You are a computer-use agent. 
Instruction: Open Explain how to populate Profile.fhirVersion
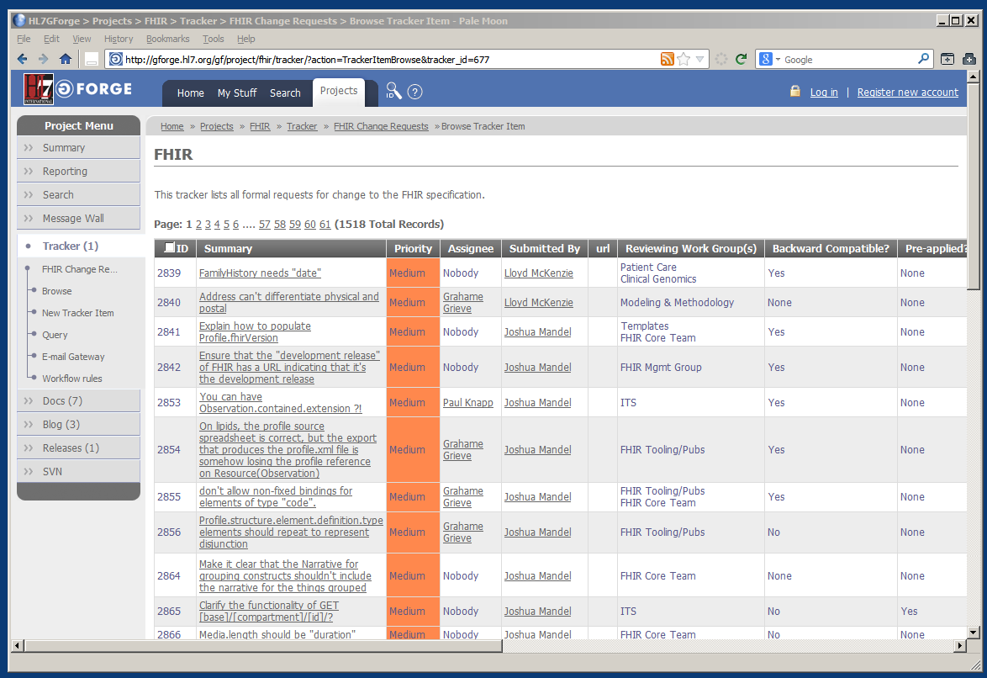pyautogui.click(x=255, y=332)
